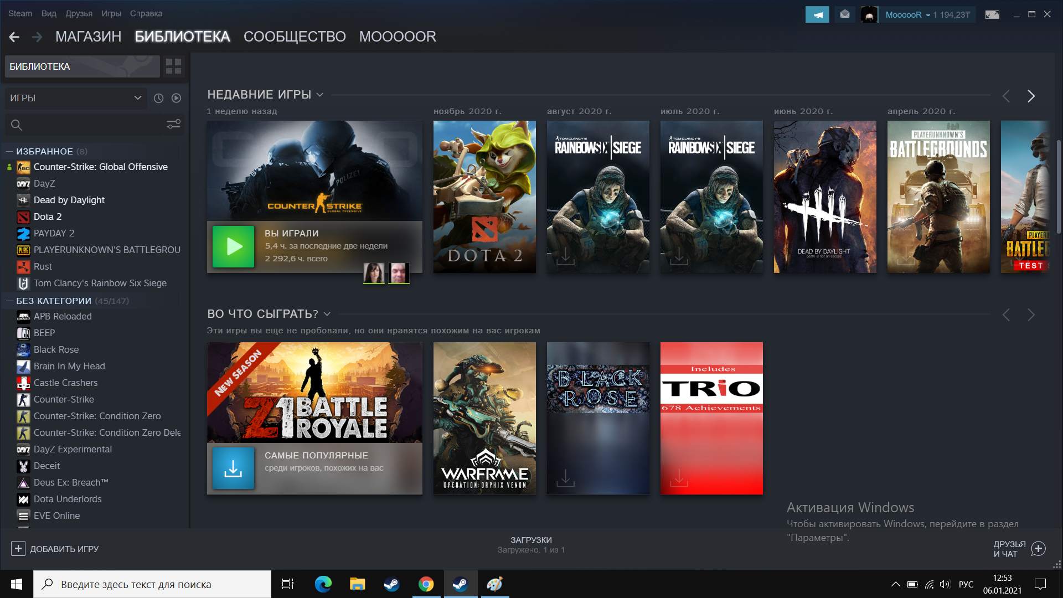Show ready-to-play games icon
This screenshot has height=598, width=1063.
[x=176, y=98]
